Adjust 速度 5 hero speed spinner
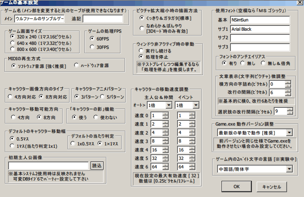This screenshot has width=304, height=197. (165, 158)
